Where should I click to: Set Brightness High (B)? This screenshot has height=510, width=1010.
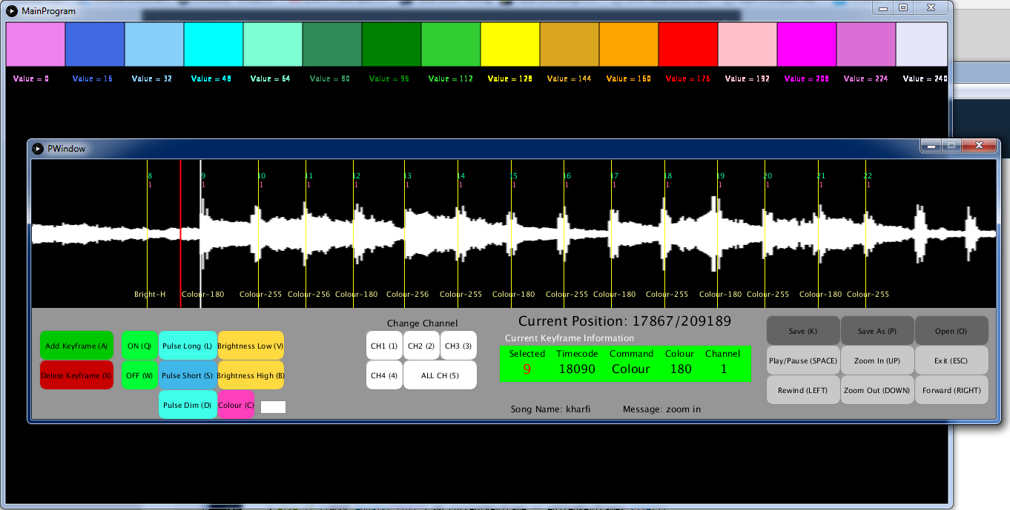pyautogui.click(x=251, y=375)
